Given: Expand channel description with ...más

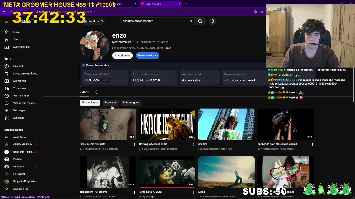Looking at the screenshot, I should pyautogui.click(x=168, y=48).
